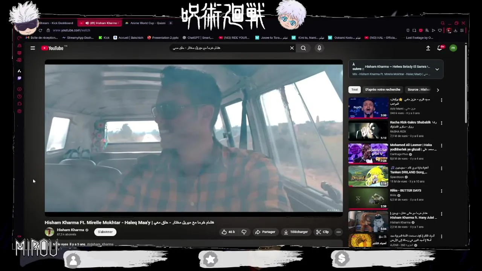The image size is (482, 271).
Task: Create a Clip of the video
Action: (x=322, y=232)
